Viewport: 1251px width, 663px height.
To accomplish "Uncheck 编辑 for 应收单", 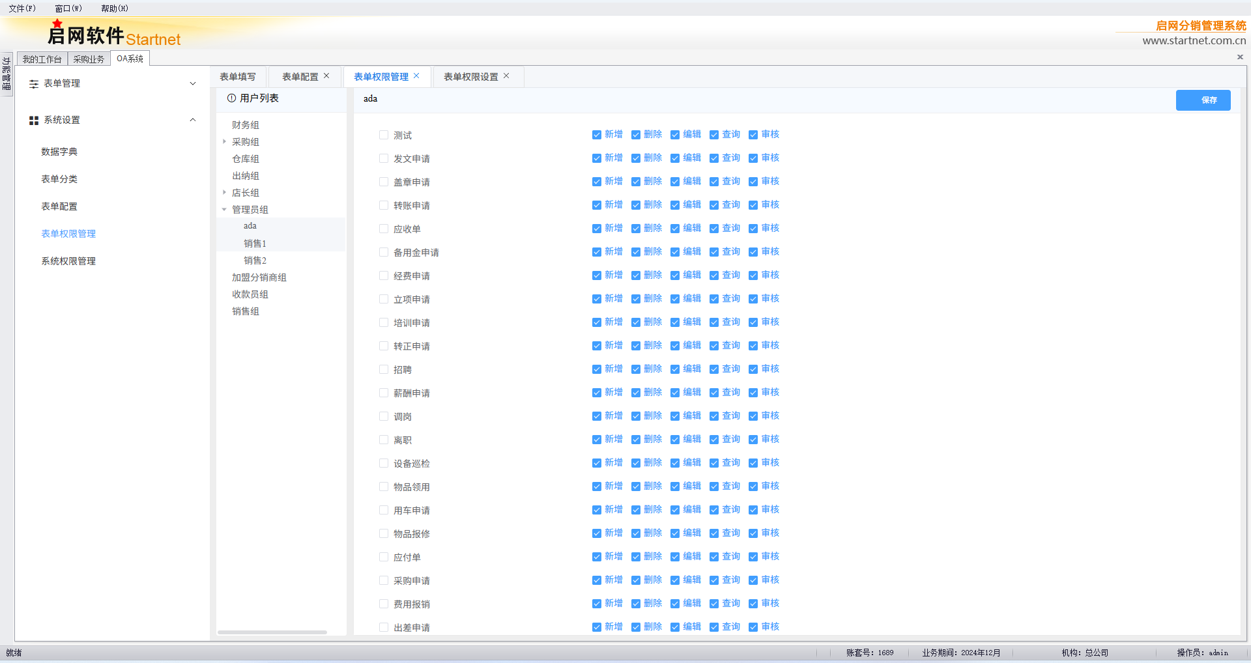I will [x=675, y=229].
